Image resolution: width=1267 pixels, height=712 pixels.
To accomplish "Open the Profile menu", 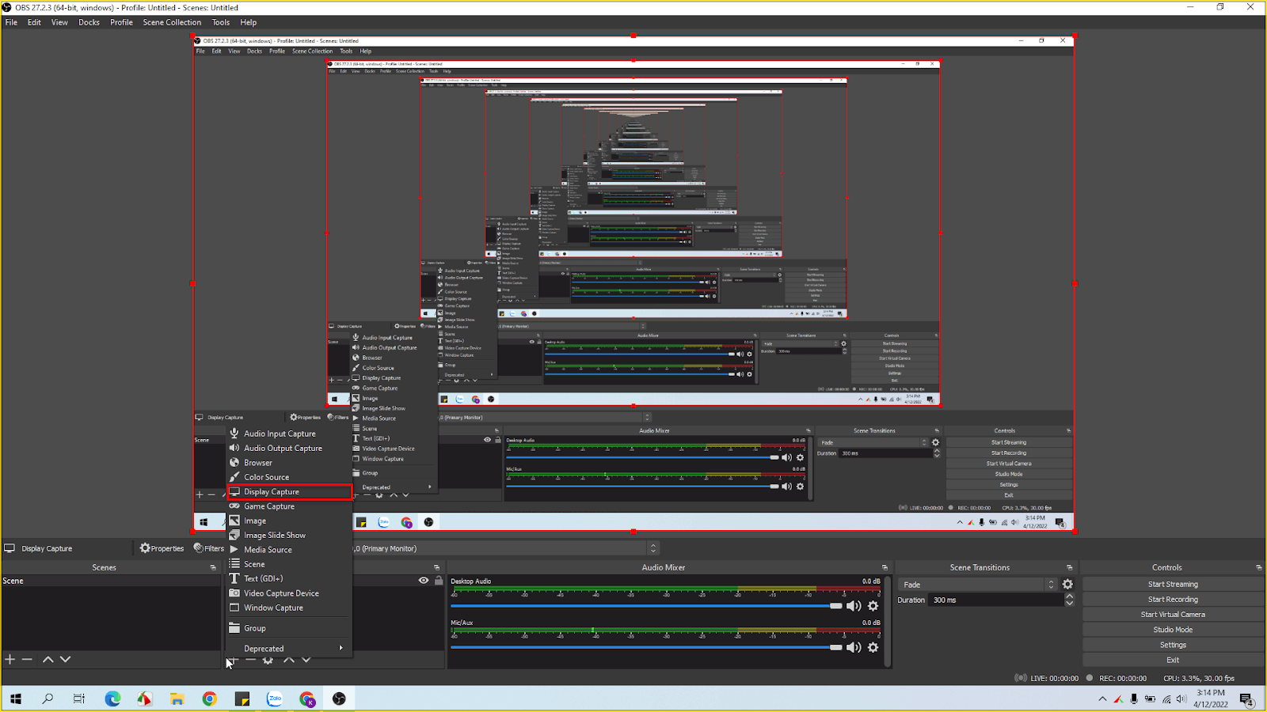I will click(x=121, y=22).
